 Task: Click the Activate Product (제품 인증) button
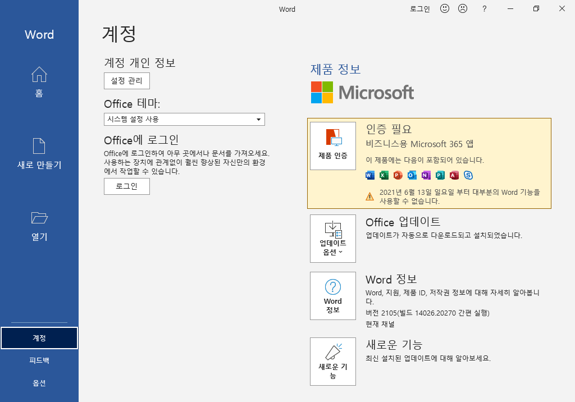[x=333, y=146]
